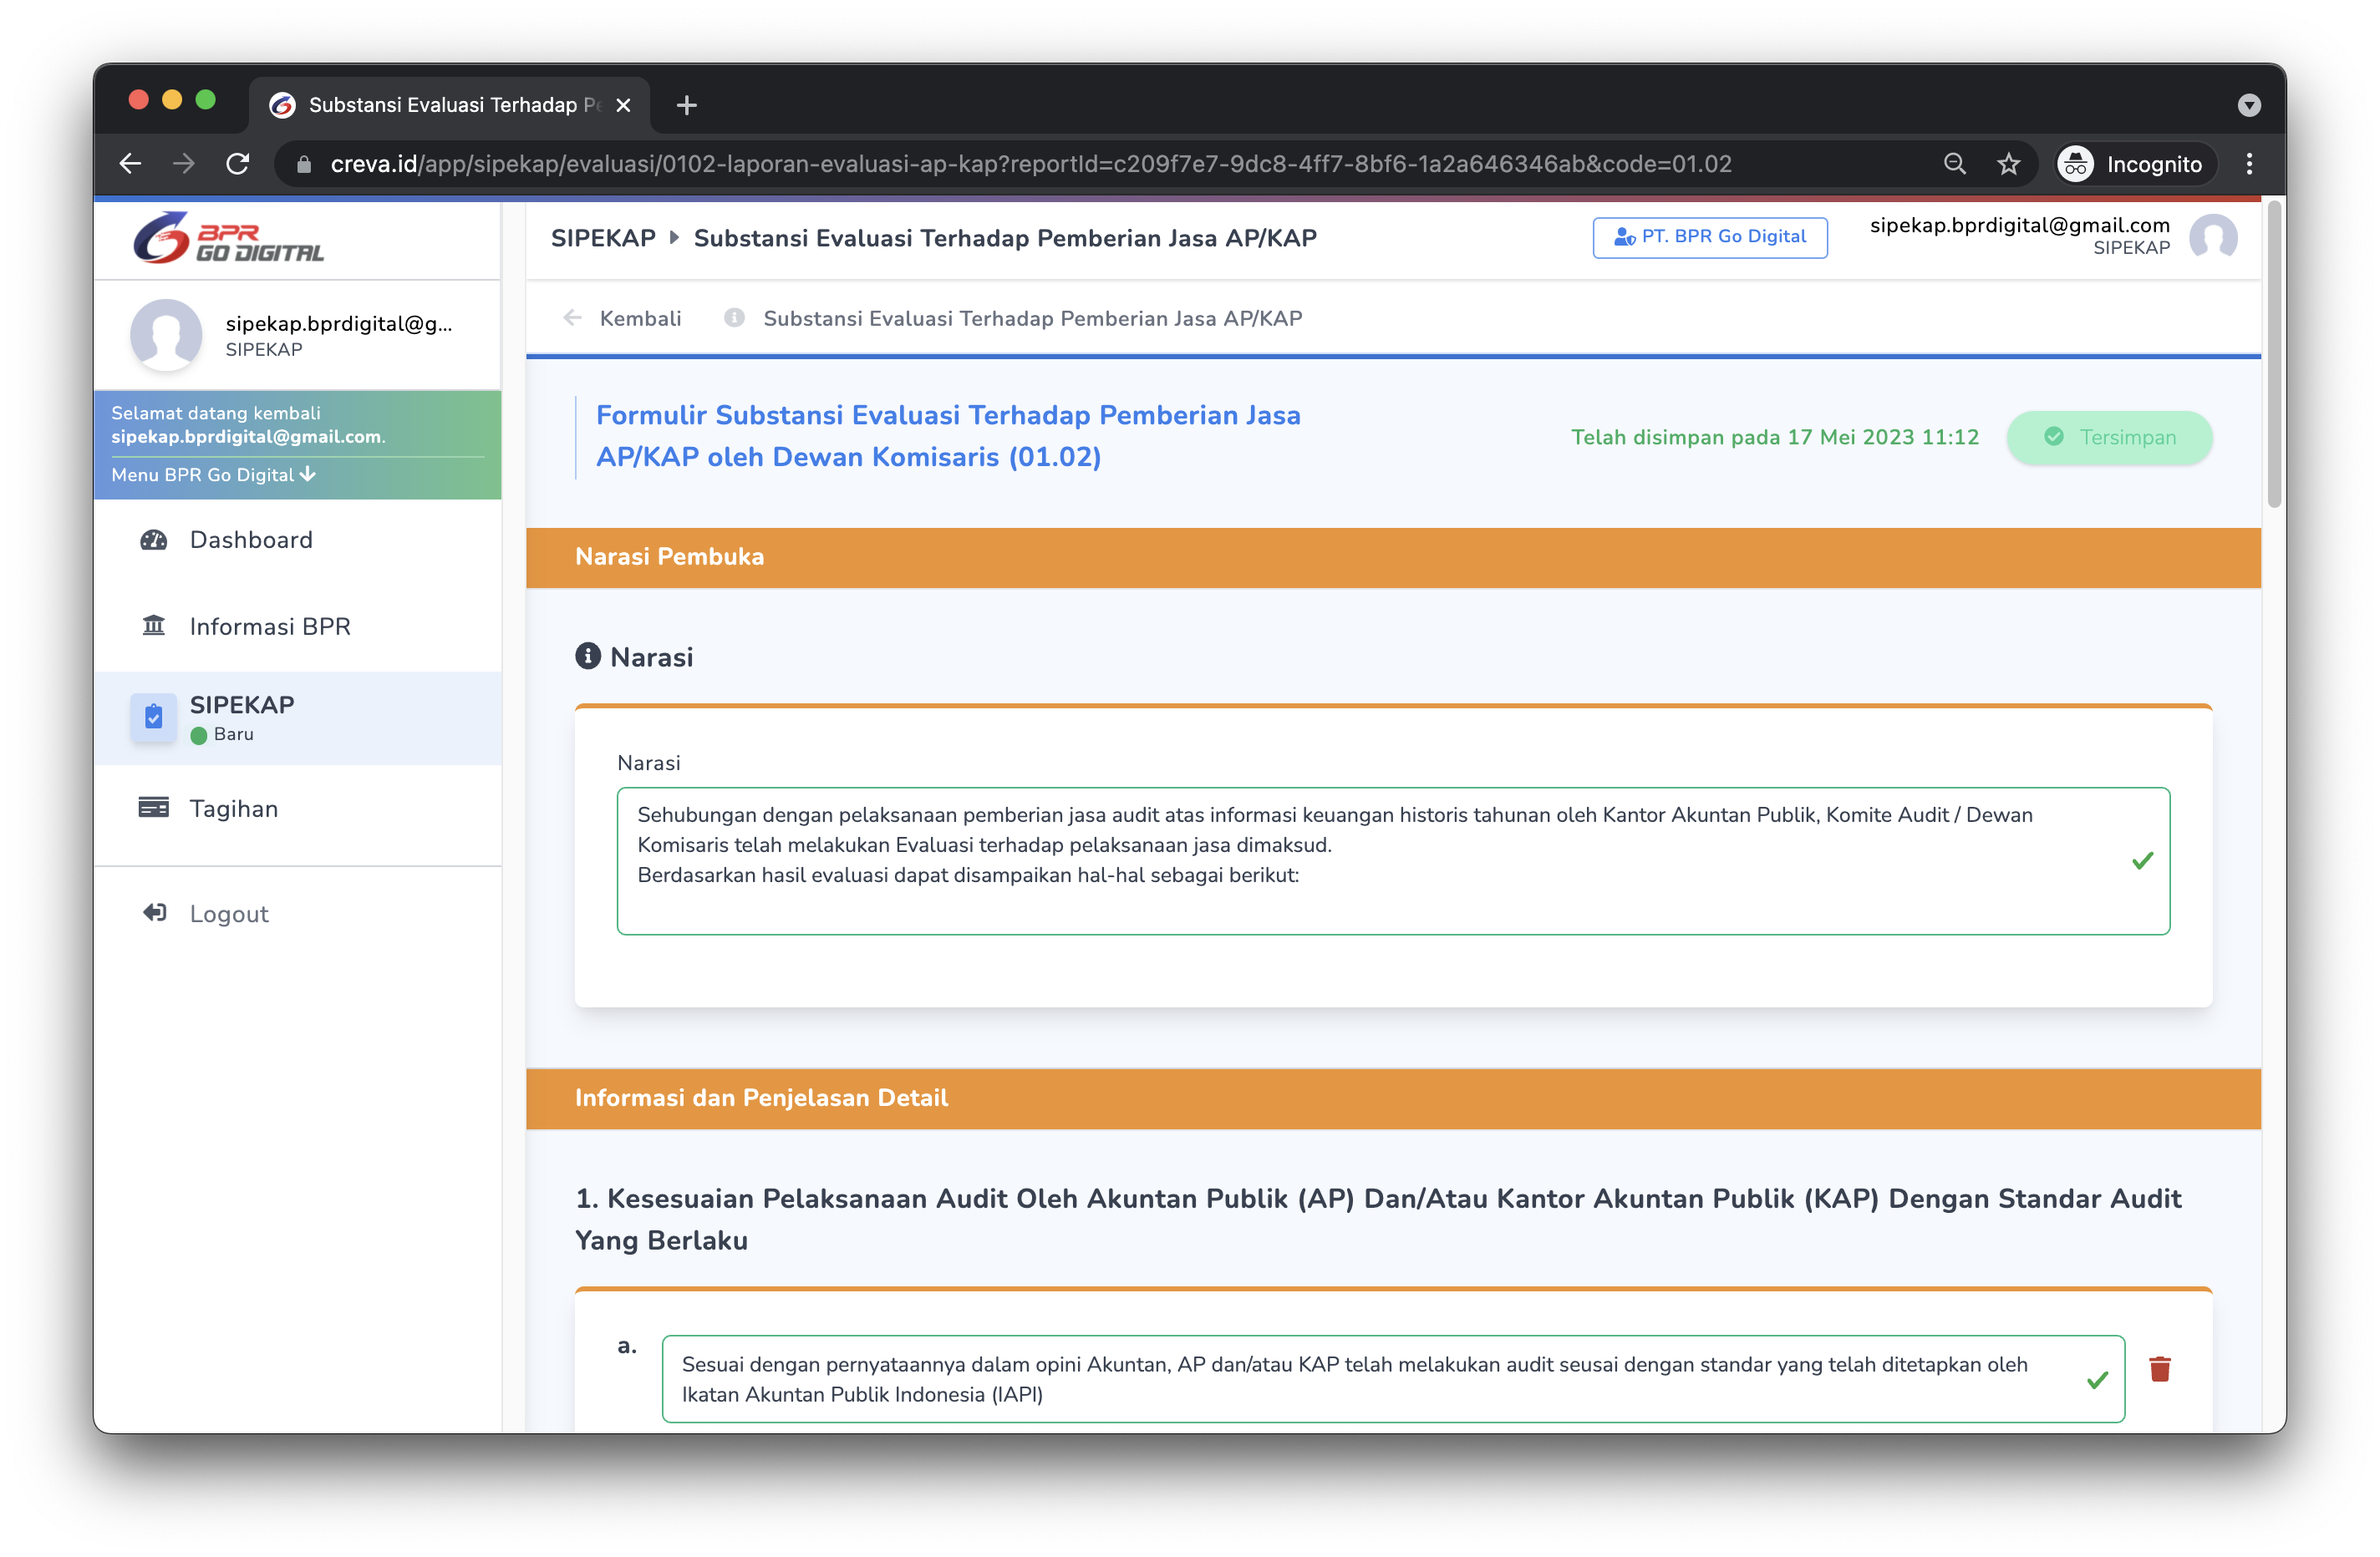Image resolution: width=2380 pixels, height=1557 pixels.
Task: Click the SIPEKAP clipboard icon
Action: click(154, 718)
